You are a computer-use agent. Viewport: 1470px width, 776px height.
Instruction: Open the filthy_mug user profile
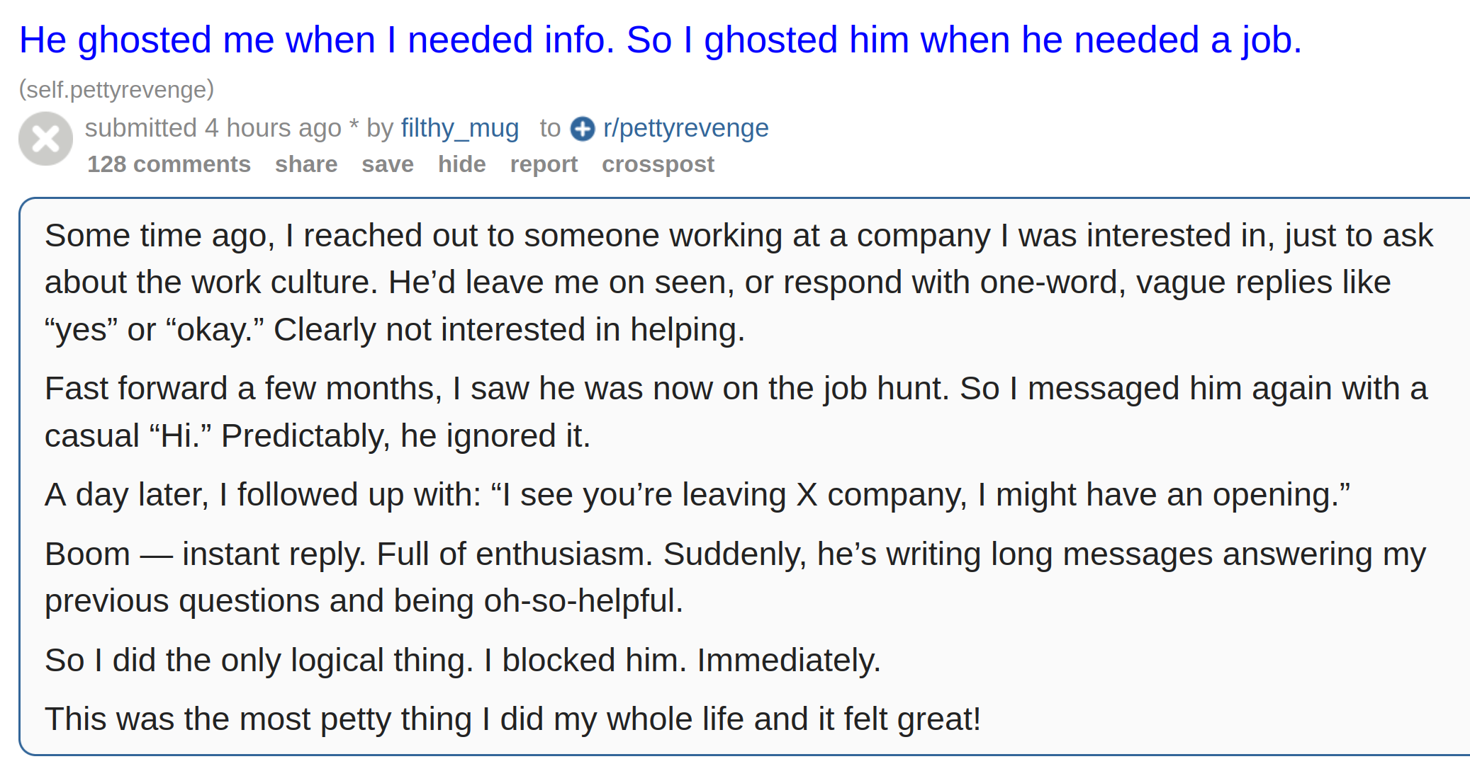click(460, 128)
